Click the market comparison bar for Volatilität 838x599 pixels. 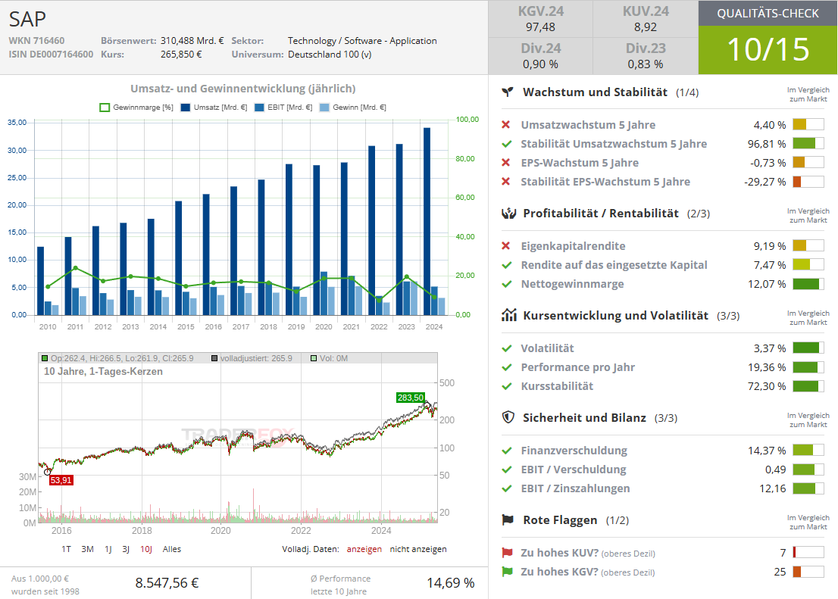point(808,348)
